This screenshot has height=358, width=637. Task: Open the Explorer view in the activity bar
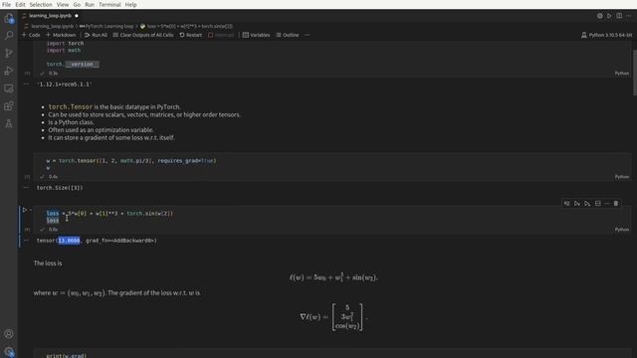click(9, 18)
